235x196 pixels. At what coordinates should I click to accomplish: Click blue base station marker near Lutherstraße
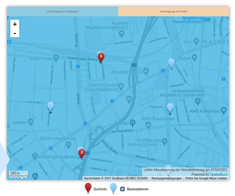[50, 107]
